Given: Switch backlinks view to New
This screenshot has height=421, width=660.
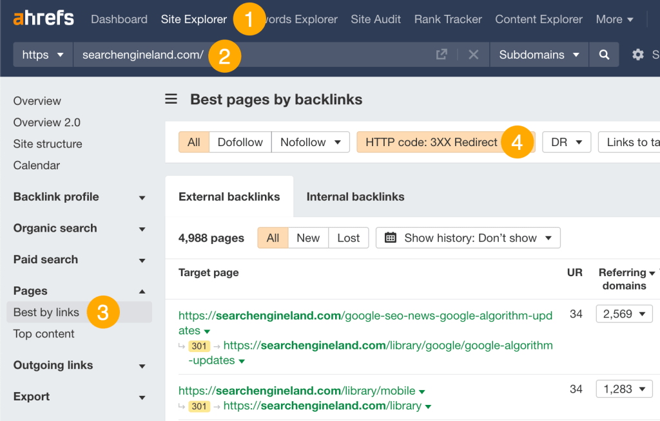Looking at the screenshot, I should point(307,238).
